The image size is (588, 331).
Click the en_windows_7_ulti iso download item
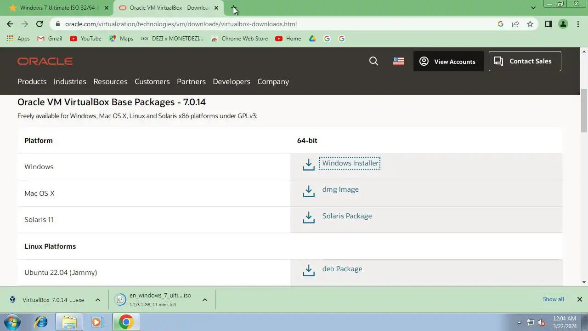pos(155,300)
